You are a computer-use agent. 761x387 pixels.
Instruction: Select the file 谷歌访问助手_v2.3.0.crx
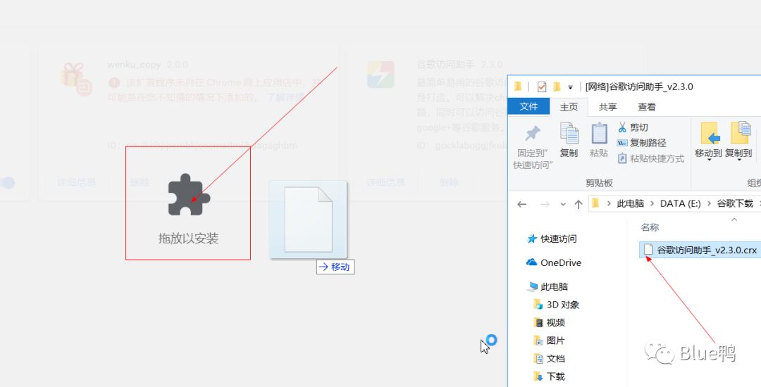click(x=700, y=250)
